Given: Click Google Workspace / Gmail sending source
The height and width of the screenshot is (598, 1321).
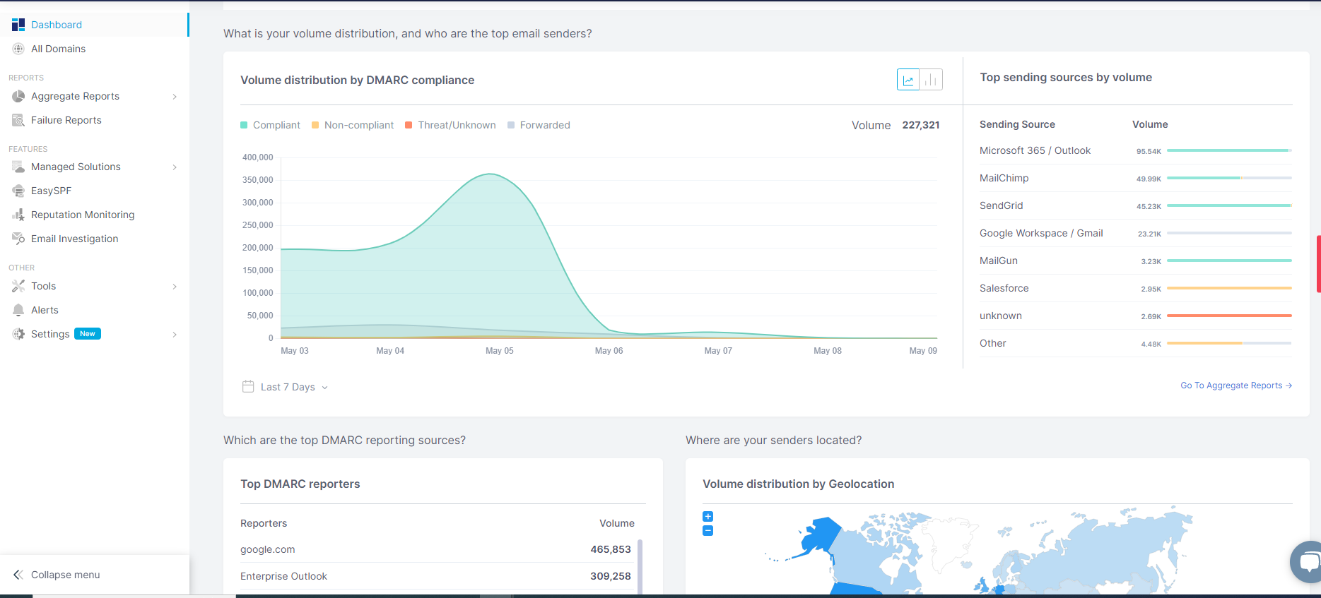Looking at the screenshot, I should (1041, 233).
